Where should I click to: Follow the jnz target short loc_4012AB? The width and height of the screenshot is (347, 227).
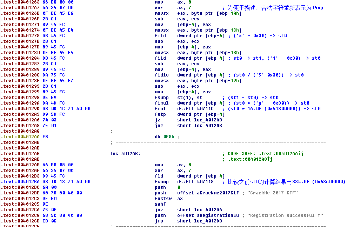pos(200,126)
